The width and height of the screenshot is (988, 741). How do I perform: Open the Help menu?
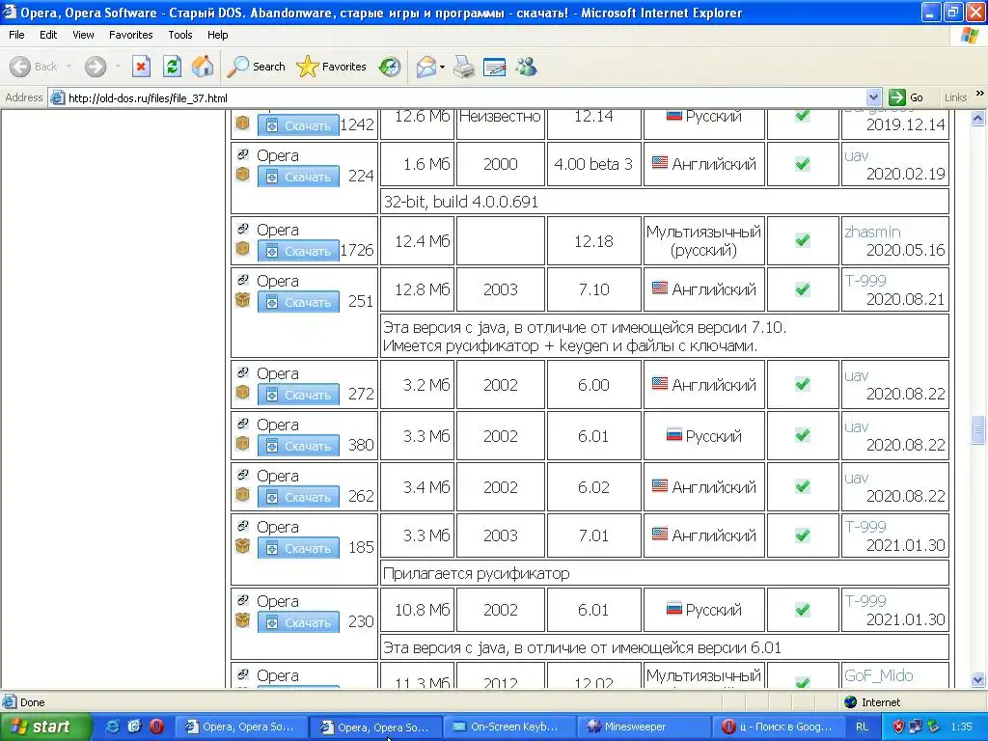[x=217, y=35]
